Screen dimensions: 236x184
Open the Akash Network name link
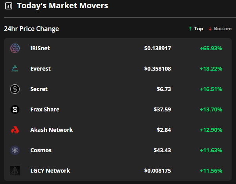tap(51, 130)
